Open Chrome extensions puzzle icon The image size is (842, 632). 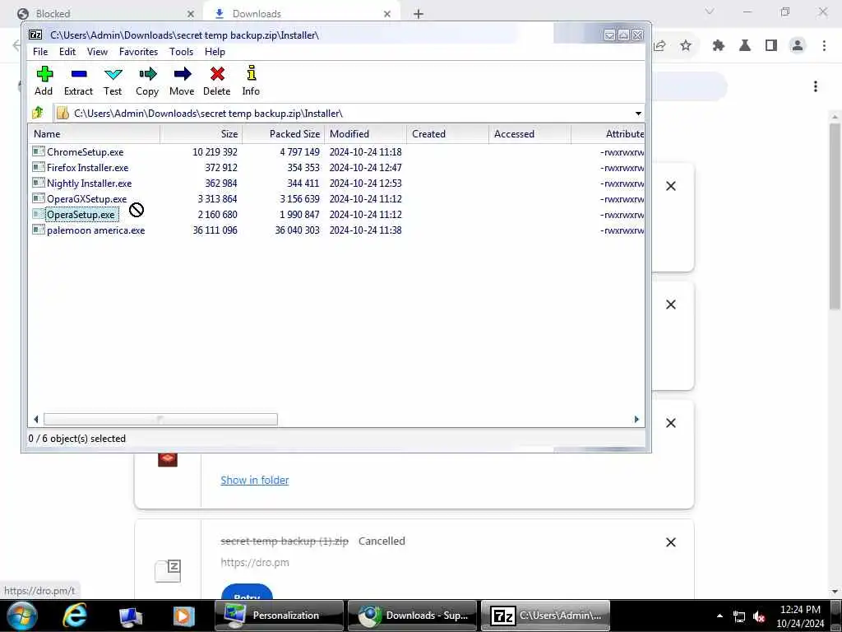coord(718,46)
